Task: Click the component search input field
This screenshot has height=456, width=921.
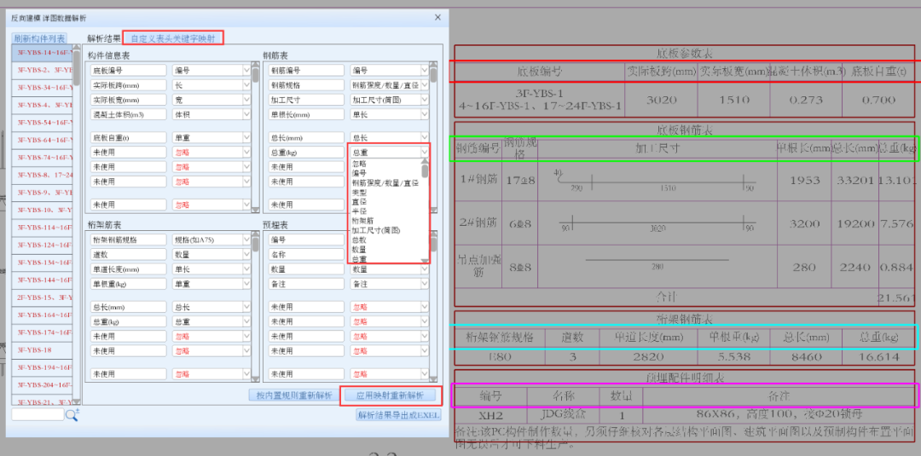Action: (x=37, y=414)
